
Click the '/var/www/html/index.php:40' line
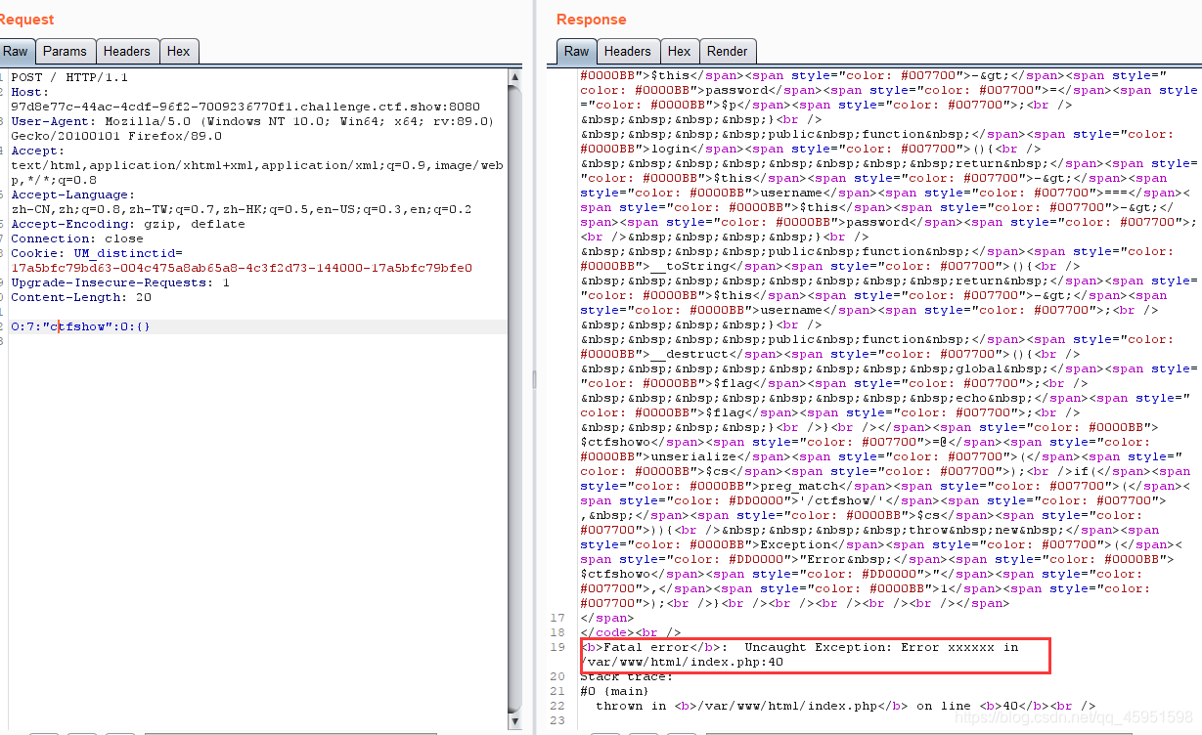click(x=682, y=662)
